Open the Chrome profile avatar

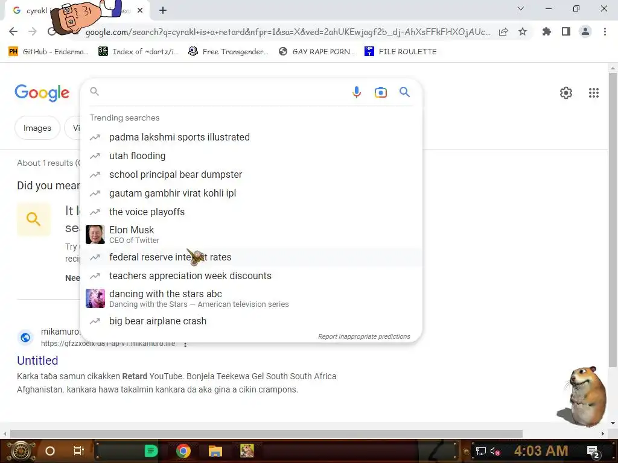pos(585,31)
